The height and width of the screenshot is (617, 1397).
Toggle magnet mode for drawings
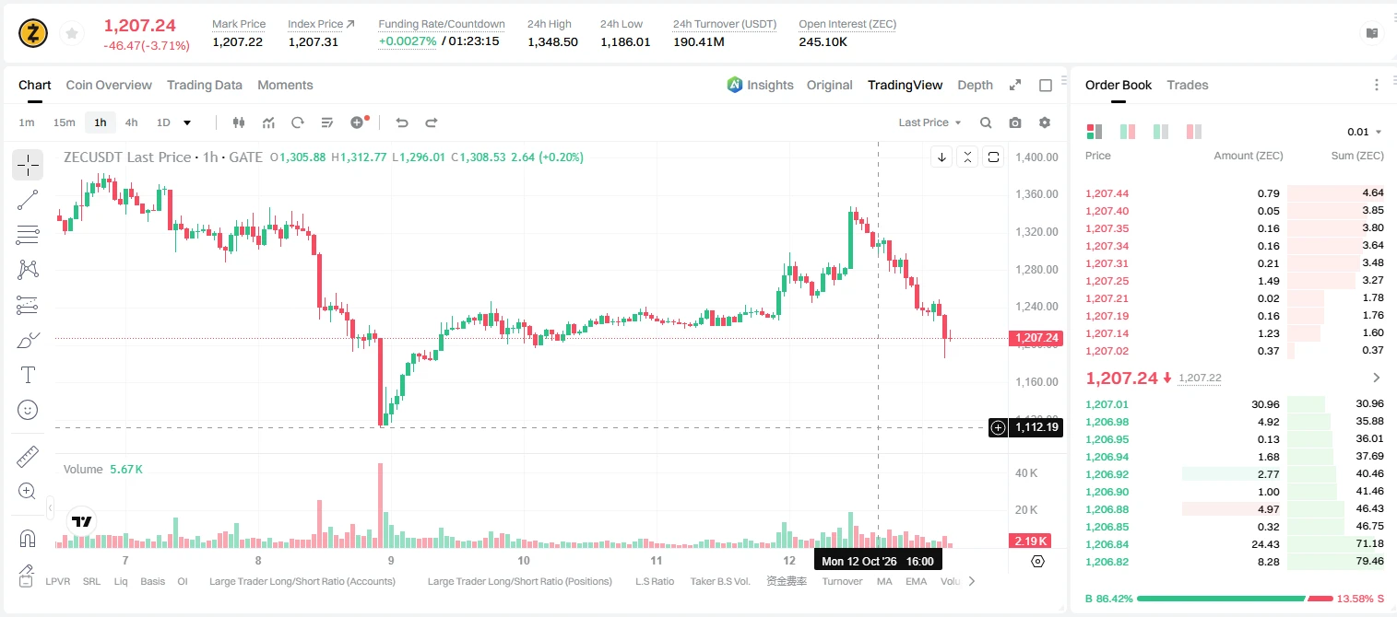pos(28,540)
